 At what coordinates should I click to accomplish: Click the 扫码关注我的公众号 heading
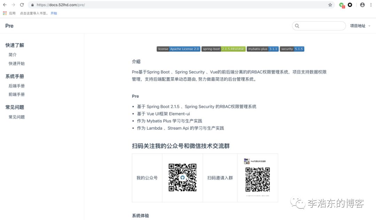181,146
